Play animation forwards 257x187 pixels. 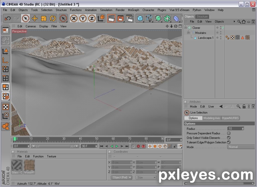tap(117, 146)
